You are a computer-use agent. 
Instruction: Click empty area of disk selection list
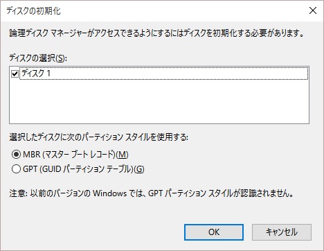(x=159, y=102)
